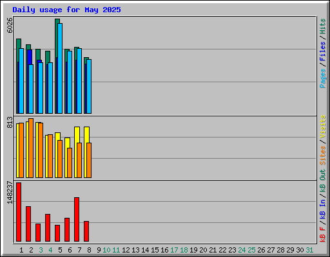Screen dimensions: 330x257
Task: Select the red kB F bar for day 4
Action: point(48,228)
